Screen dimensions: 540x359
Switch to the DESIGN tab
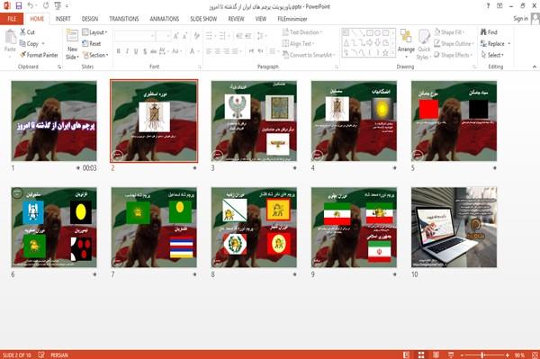90,19
